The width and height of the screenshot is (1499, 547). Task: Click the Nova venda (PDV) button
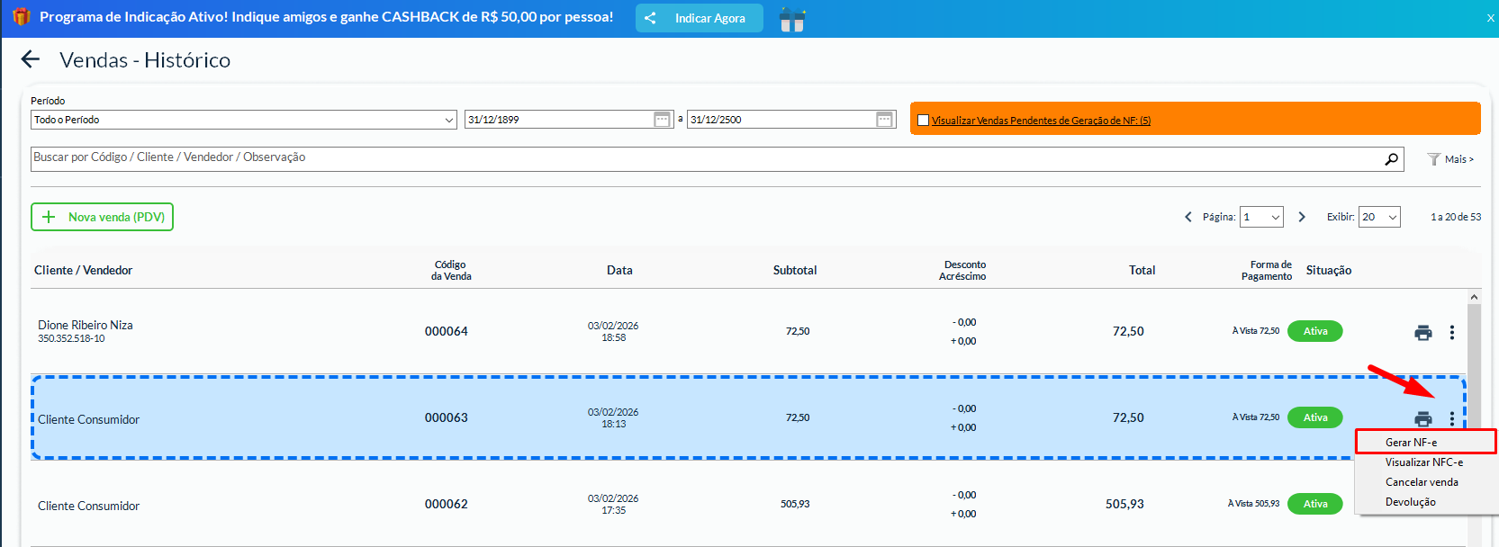pos(103,217)
